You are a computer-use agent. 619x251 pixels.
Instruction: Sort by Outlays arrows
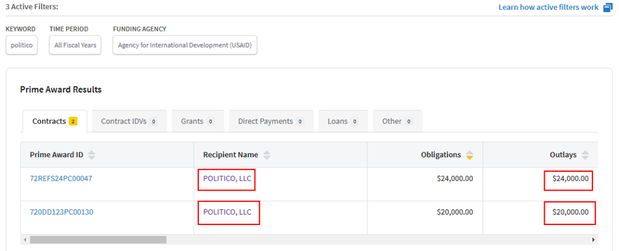(x=585, y=155)
